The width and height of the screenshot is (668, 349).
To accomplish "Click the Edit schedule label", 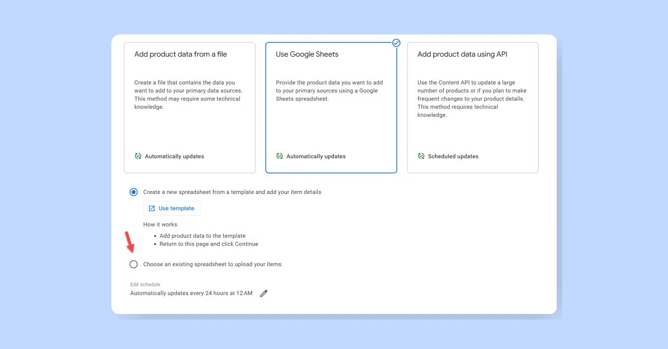I will [x=145, y=285].
